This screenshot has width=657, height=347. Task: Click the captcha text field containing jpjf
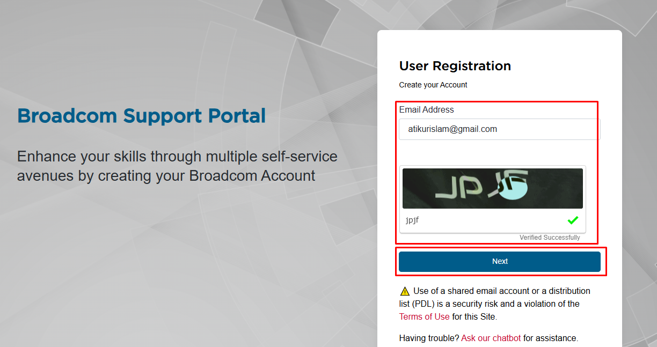483,220
